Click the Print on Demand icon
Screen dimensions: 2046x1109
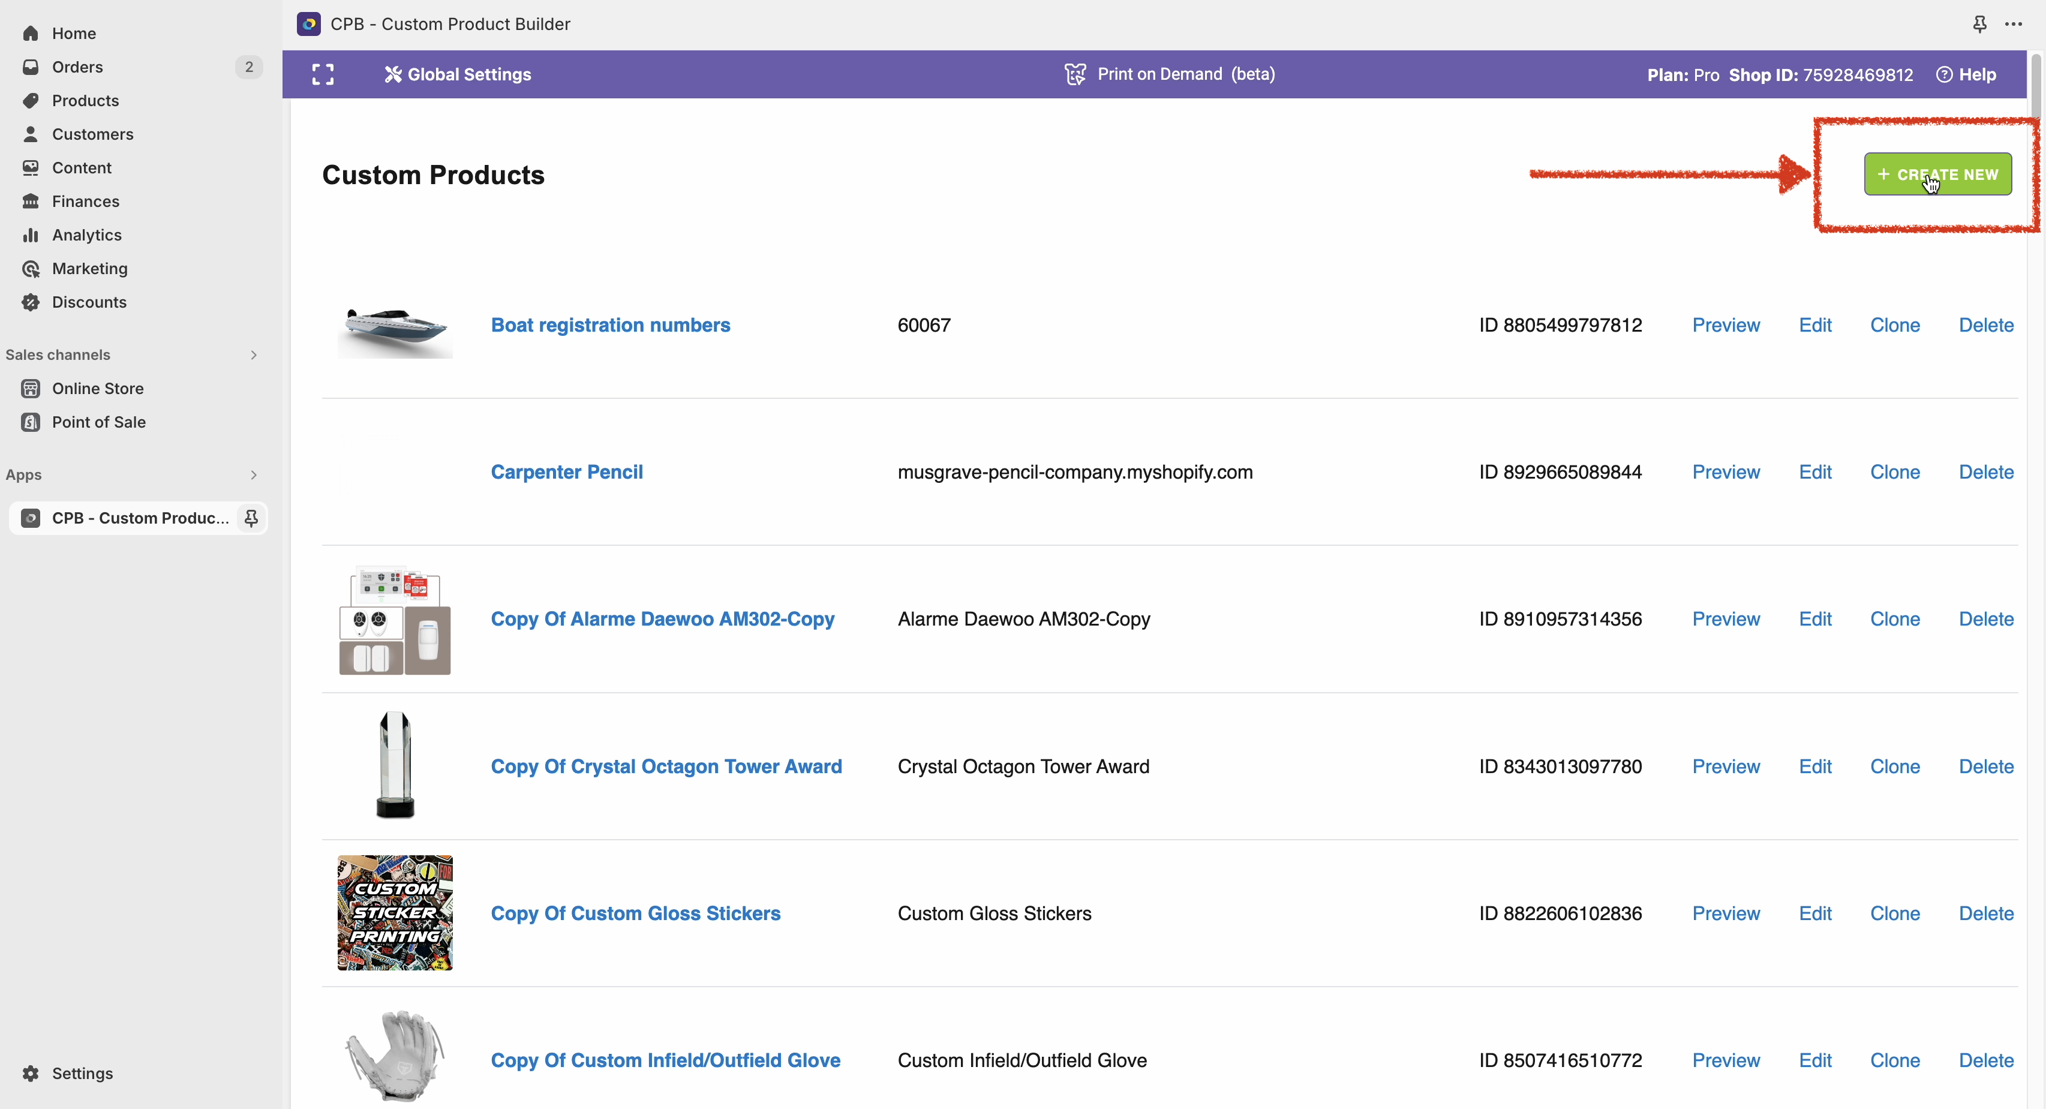tap(1075, 75)
